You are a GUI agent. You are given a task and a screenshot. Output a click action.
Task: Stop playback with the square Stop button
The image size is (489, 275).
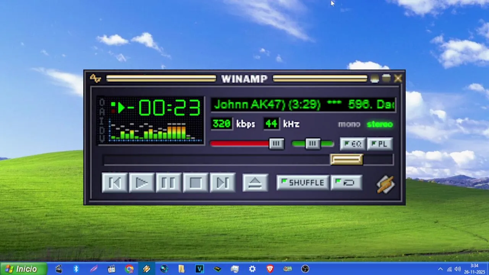pyautogui.click(x=196, y=183)
